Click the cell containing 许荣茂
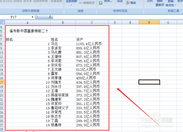This screenshot has height=132, width=183. pyautogui.click(x=63, y=112)
